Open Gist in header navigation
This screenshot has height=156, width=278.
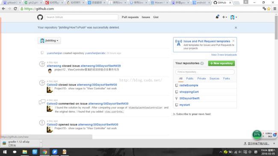coord(156,17)
